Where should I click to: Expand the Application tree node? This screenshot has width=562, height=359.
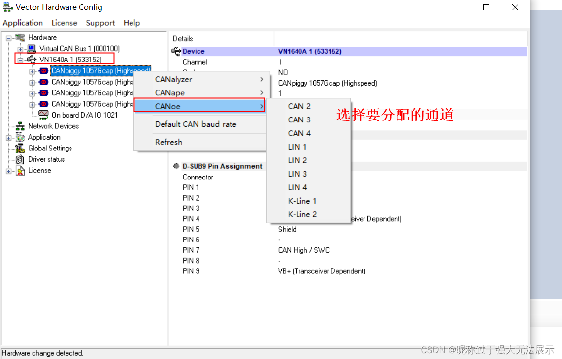[8, 138]
